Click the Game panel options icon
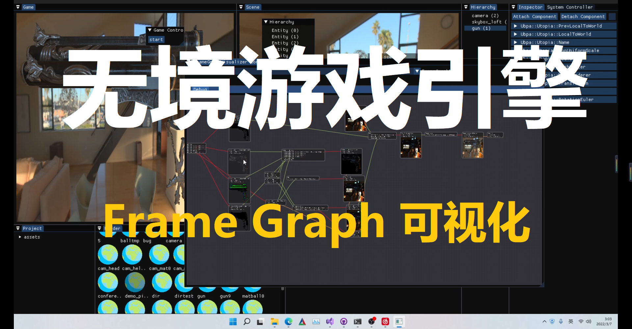The width and height of the screenshot is (632, 329). point(18,7)
